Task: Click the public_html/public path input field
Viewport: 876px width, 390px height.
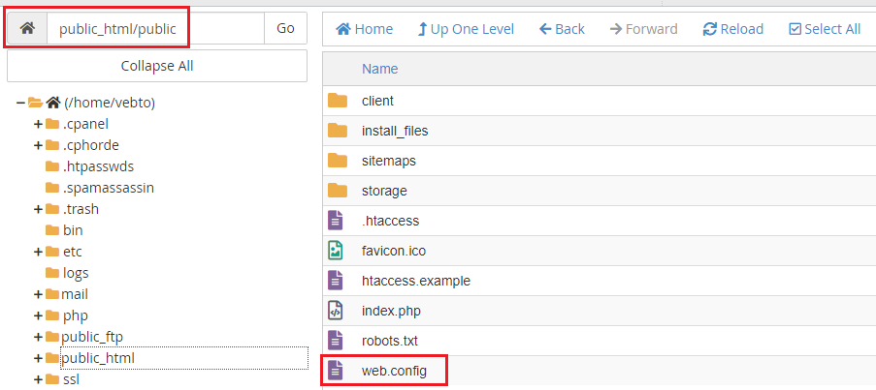Action: pos(156,28)
